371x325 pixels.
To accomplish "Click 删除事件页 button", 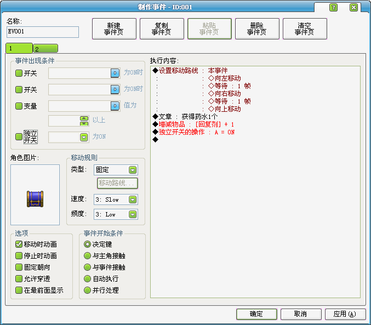I will coord(257,28).
